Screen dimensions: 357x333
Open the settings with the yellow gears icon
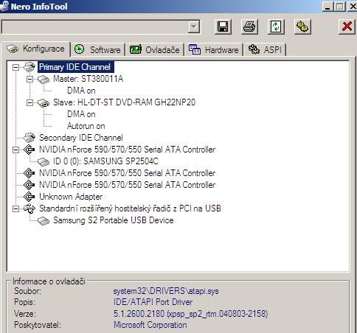point(302,27)
